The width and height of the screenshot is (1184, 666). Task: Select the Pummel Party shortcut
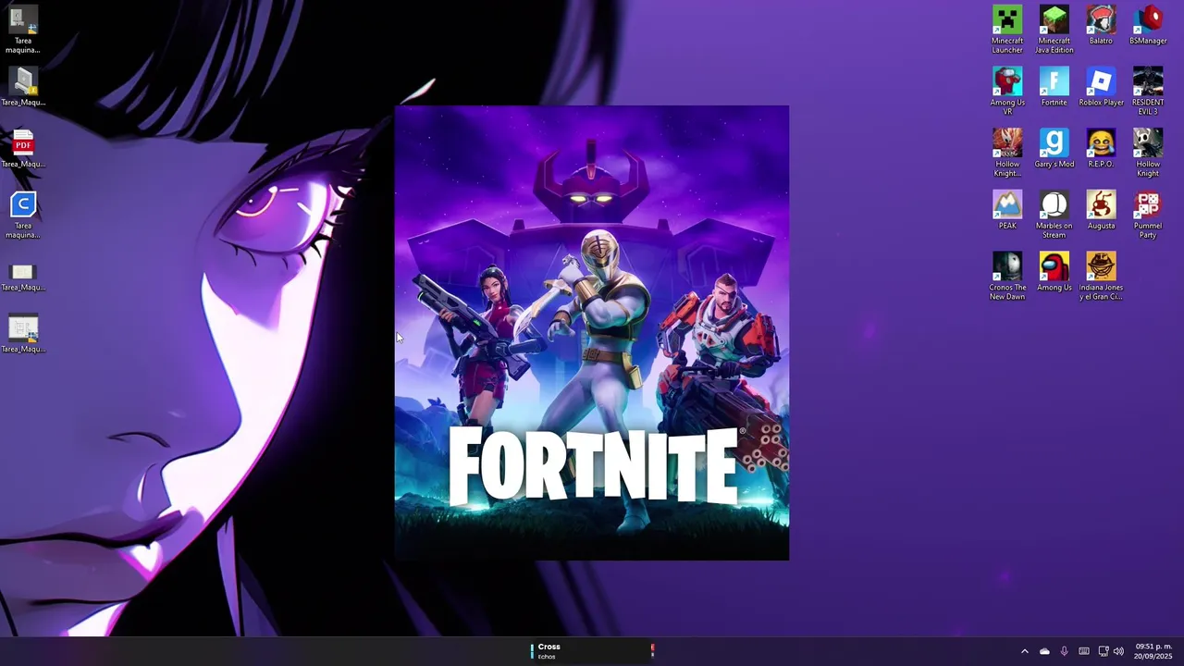pos(1148,215)
